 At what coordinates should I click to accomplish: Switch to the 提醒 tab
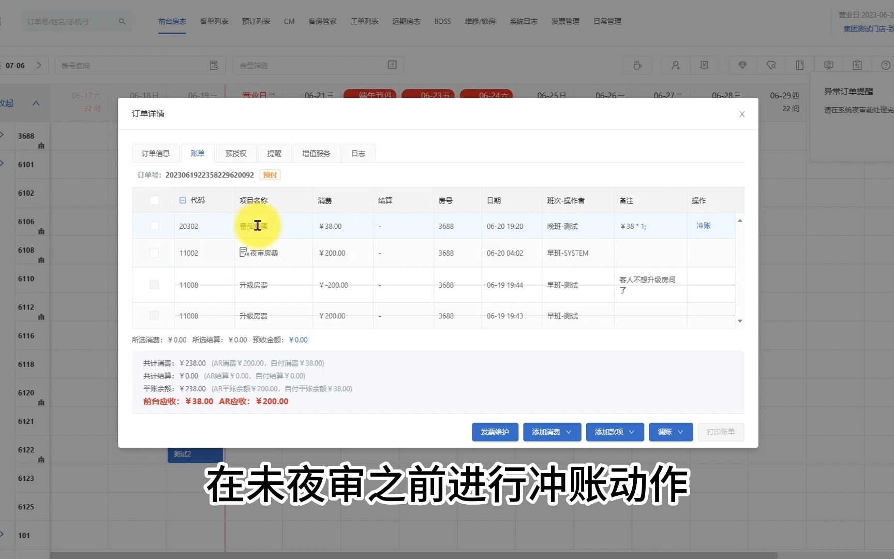point(274,153)
